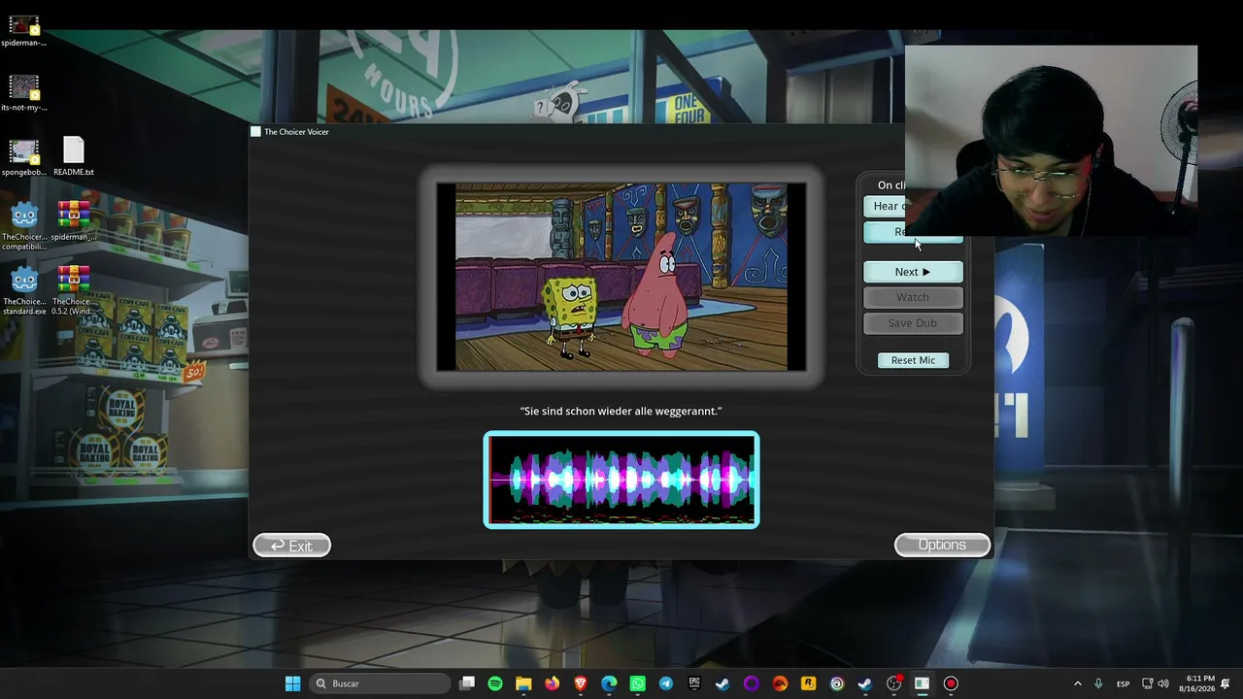Open Telegram from the taskbar
Screen dimensions: 1243x699
pyautogui.click(x=666, y=683)
